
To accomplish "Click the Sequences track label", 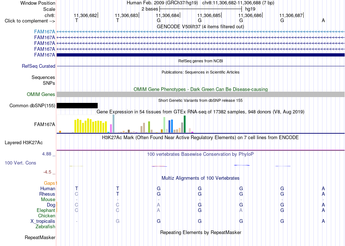I will click(x=43, y=77).
